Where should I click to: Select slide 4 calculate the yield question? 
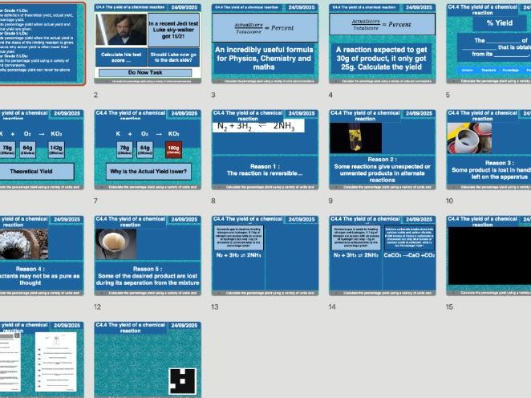(383, 43)
